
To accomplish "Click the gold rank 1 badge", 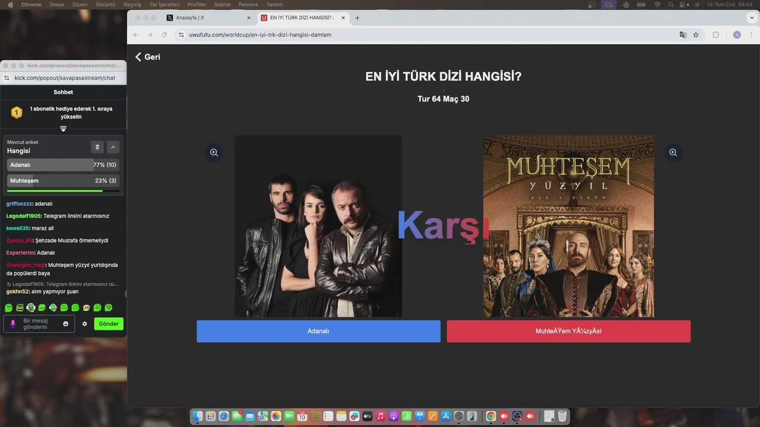I will pos(17,112).
